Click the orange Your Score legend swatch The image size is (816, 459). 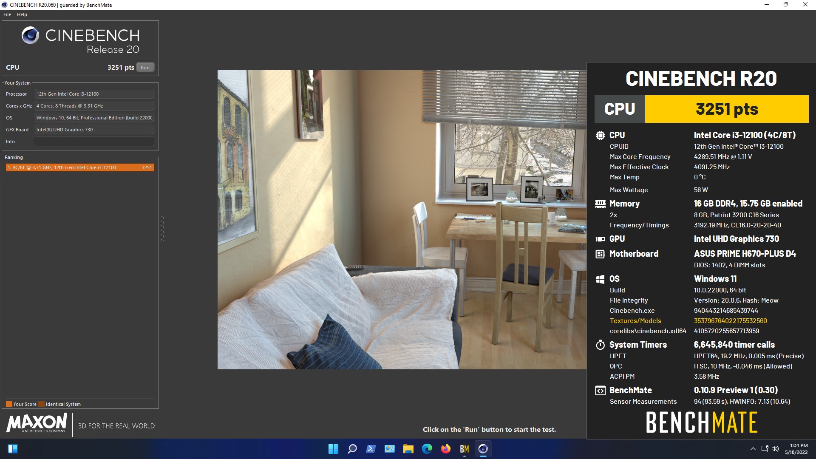(x=9, y=404)
